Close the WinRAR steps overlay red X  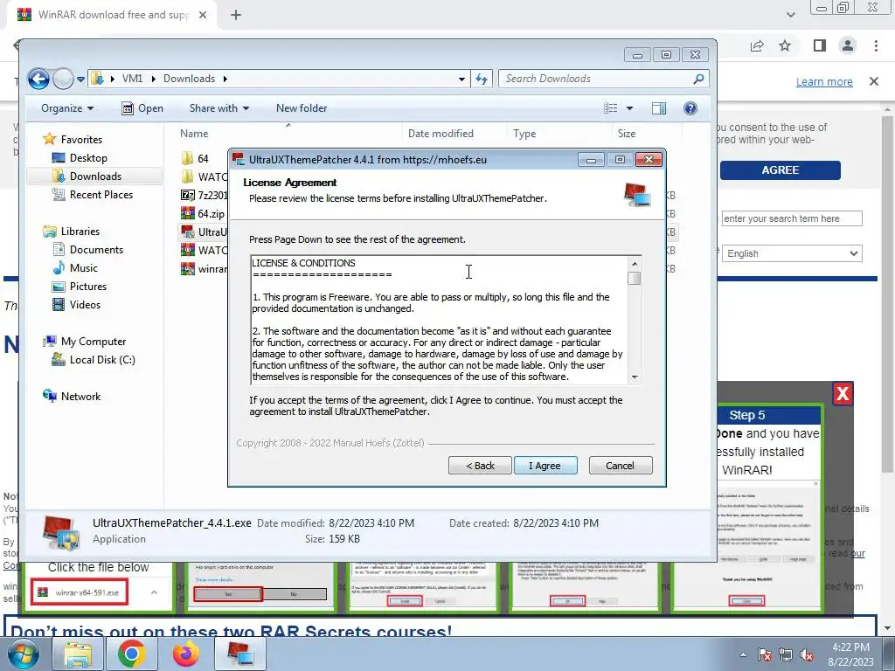click(843, 393)
